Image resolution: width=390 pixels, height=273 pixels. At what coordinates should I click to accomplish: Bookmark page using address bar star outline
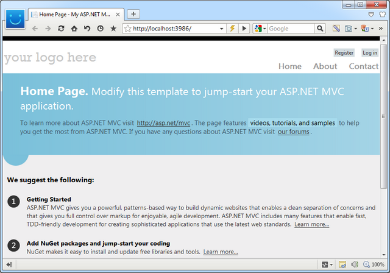pos(127,29)
